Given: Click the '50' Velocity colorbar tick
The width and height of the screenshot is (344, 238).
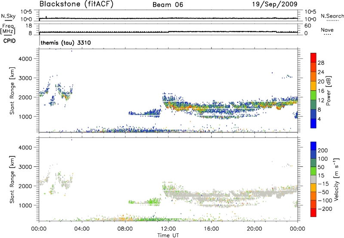Looking at the screenshot, I should coord(321,167).
